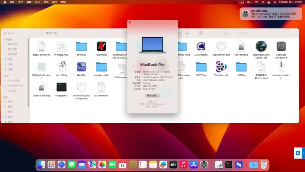Viewport: 305px width, 172px height.
Task: Open the 帮助 menu
Action: click(63, 2)
